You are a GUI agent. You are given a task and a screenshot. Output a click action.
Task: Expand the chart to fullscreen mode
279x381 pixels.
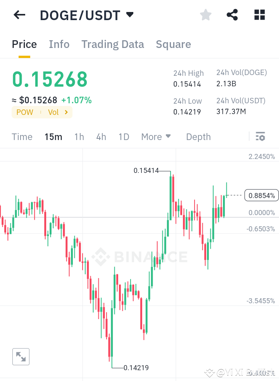tap(21, 357)
